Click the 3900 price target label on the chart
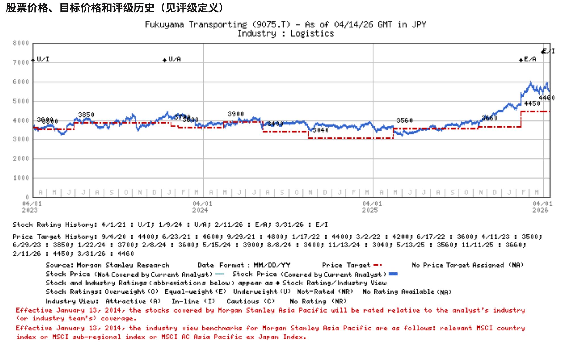This screenshot has height=363, width=565. coord(236,114)
